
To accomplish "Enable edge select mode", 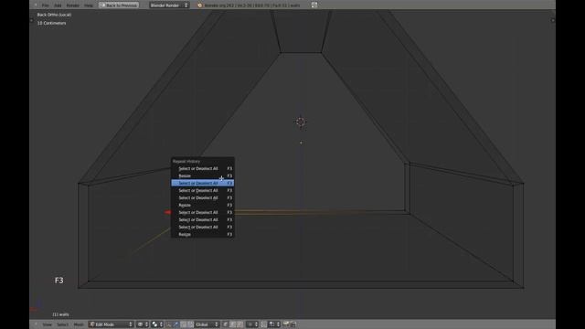I will [233, 324].
